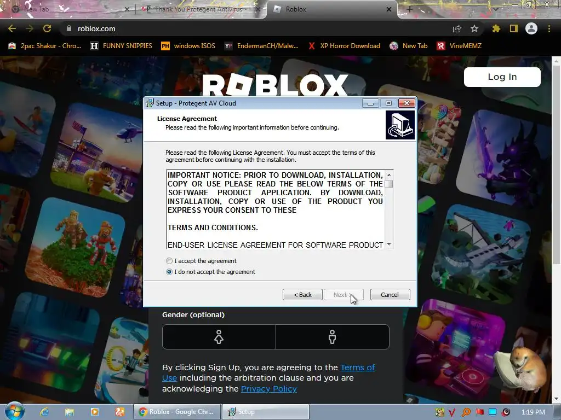
Task: Close the Roblox browser tab
Action: point(389,9)
